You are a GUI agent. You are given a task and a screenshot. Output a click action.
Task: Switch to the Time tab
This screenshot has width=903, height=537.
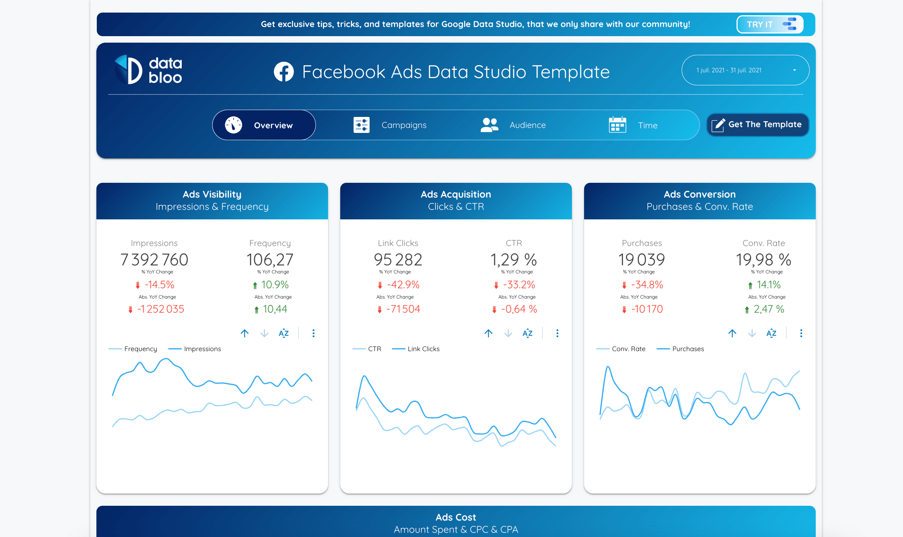[633, 125]
